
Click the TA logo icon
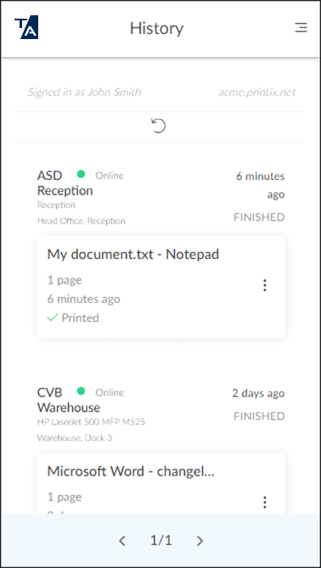(26, 27)
